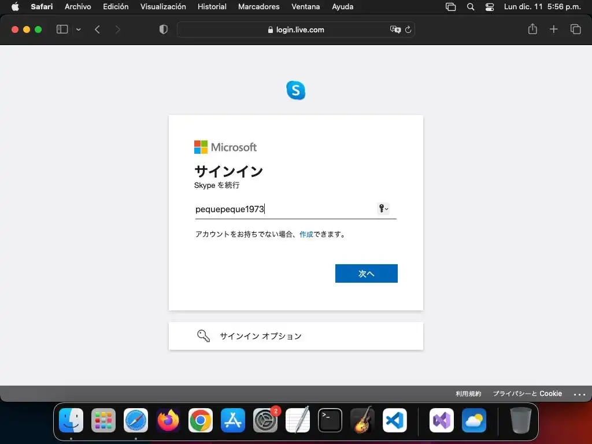Launch GarageBand from the Dock

(362, 420)
